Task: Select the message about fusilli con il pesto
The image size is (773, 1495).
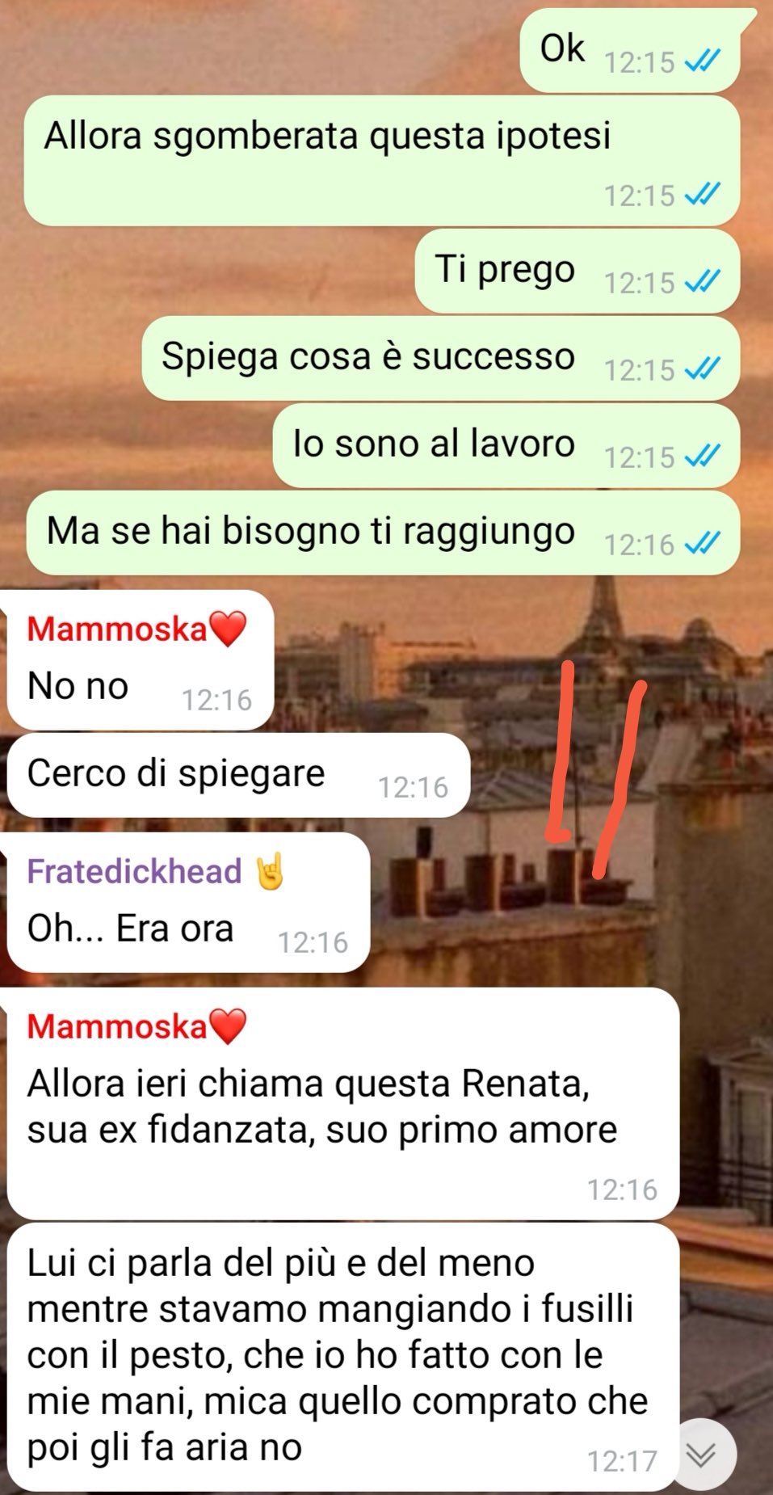Action: pyautogui.click(x=342, y=1358)
